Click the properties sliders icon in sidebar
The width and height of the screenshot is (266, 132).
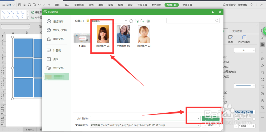262,45
